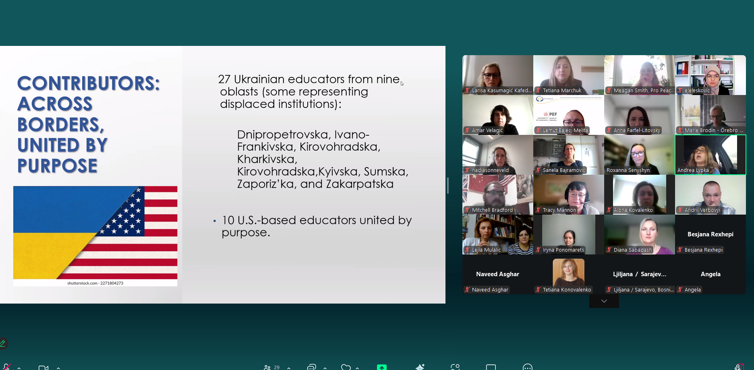Click the heart reactions icon
The width and height of the screenshot is (754, 370).
click(x=346, y=367)
